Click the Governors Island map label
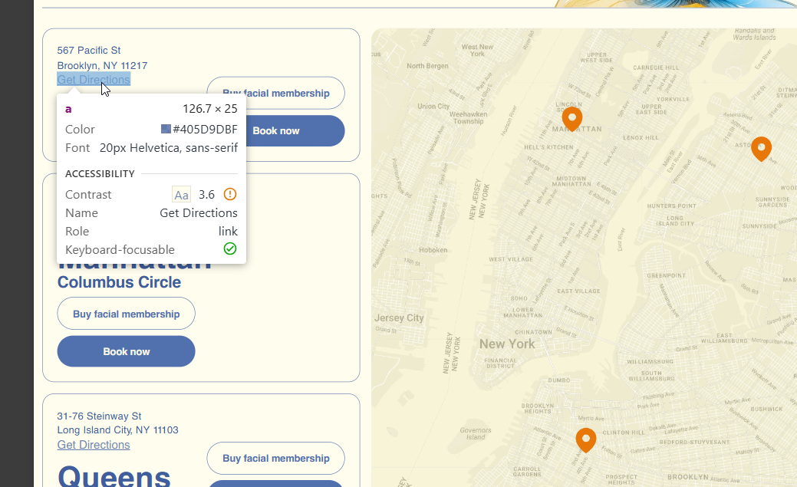The height and width of the screenshot is (487, 797). click(x=476, y=433)
